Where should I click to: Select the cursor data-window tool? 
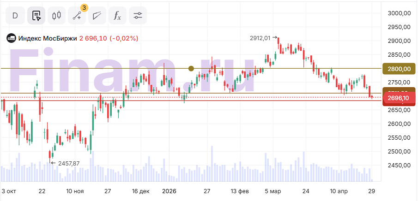coord(36,16)
